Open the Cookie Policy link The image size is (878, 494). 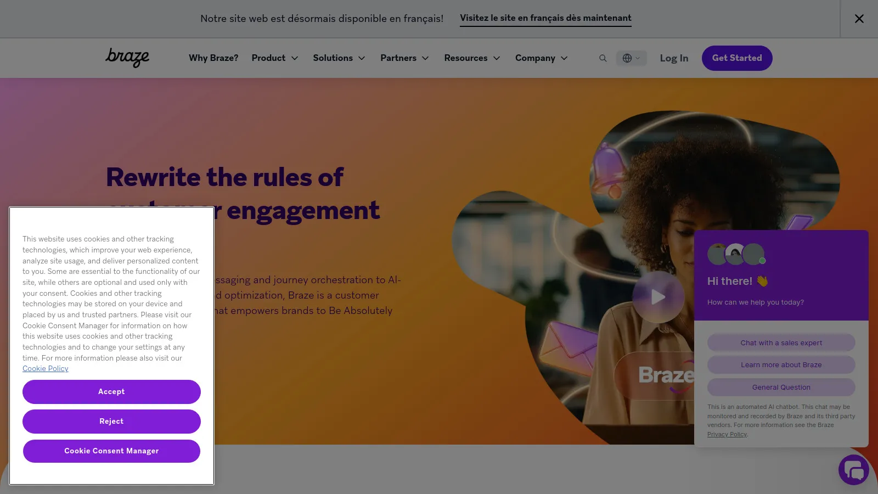tap(45, 368)
